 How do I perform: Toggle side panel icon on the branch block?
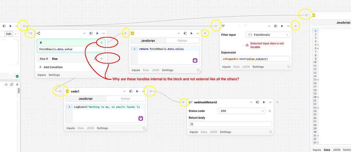coord(91,33)
